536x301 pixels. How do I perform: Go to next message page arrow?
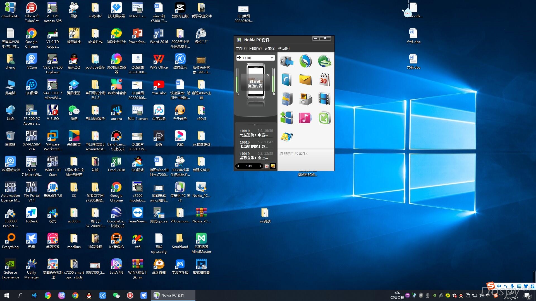(x=261, y=166)
